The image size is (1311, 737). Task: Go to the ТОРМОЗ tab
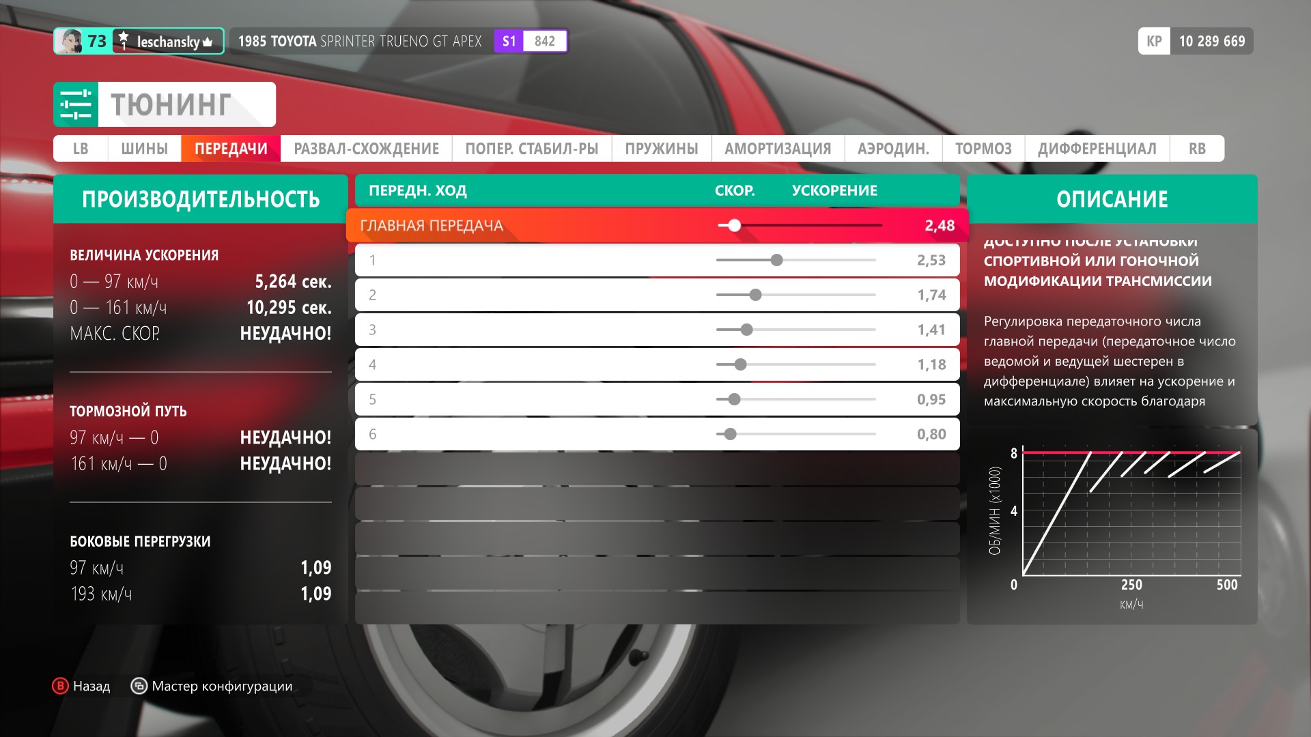click(983, 149)
